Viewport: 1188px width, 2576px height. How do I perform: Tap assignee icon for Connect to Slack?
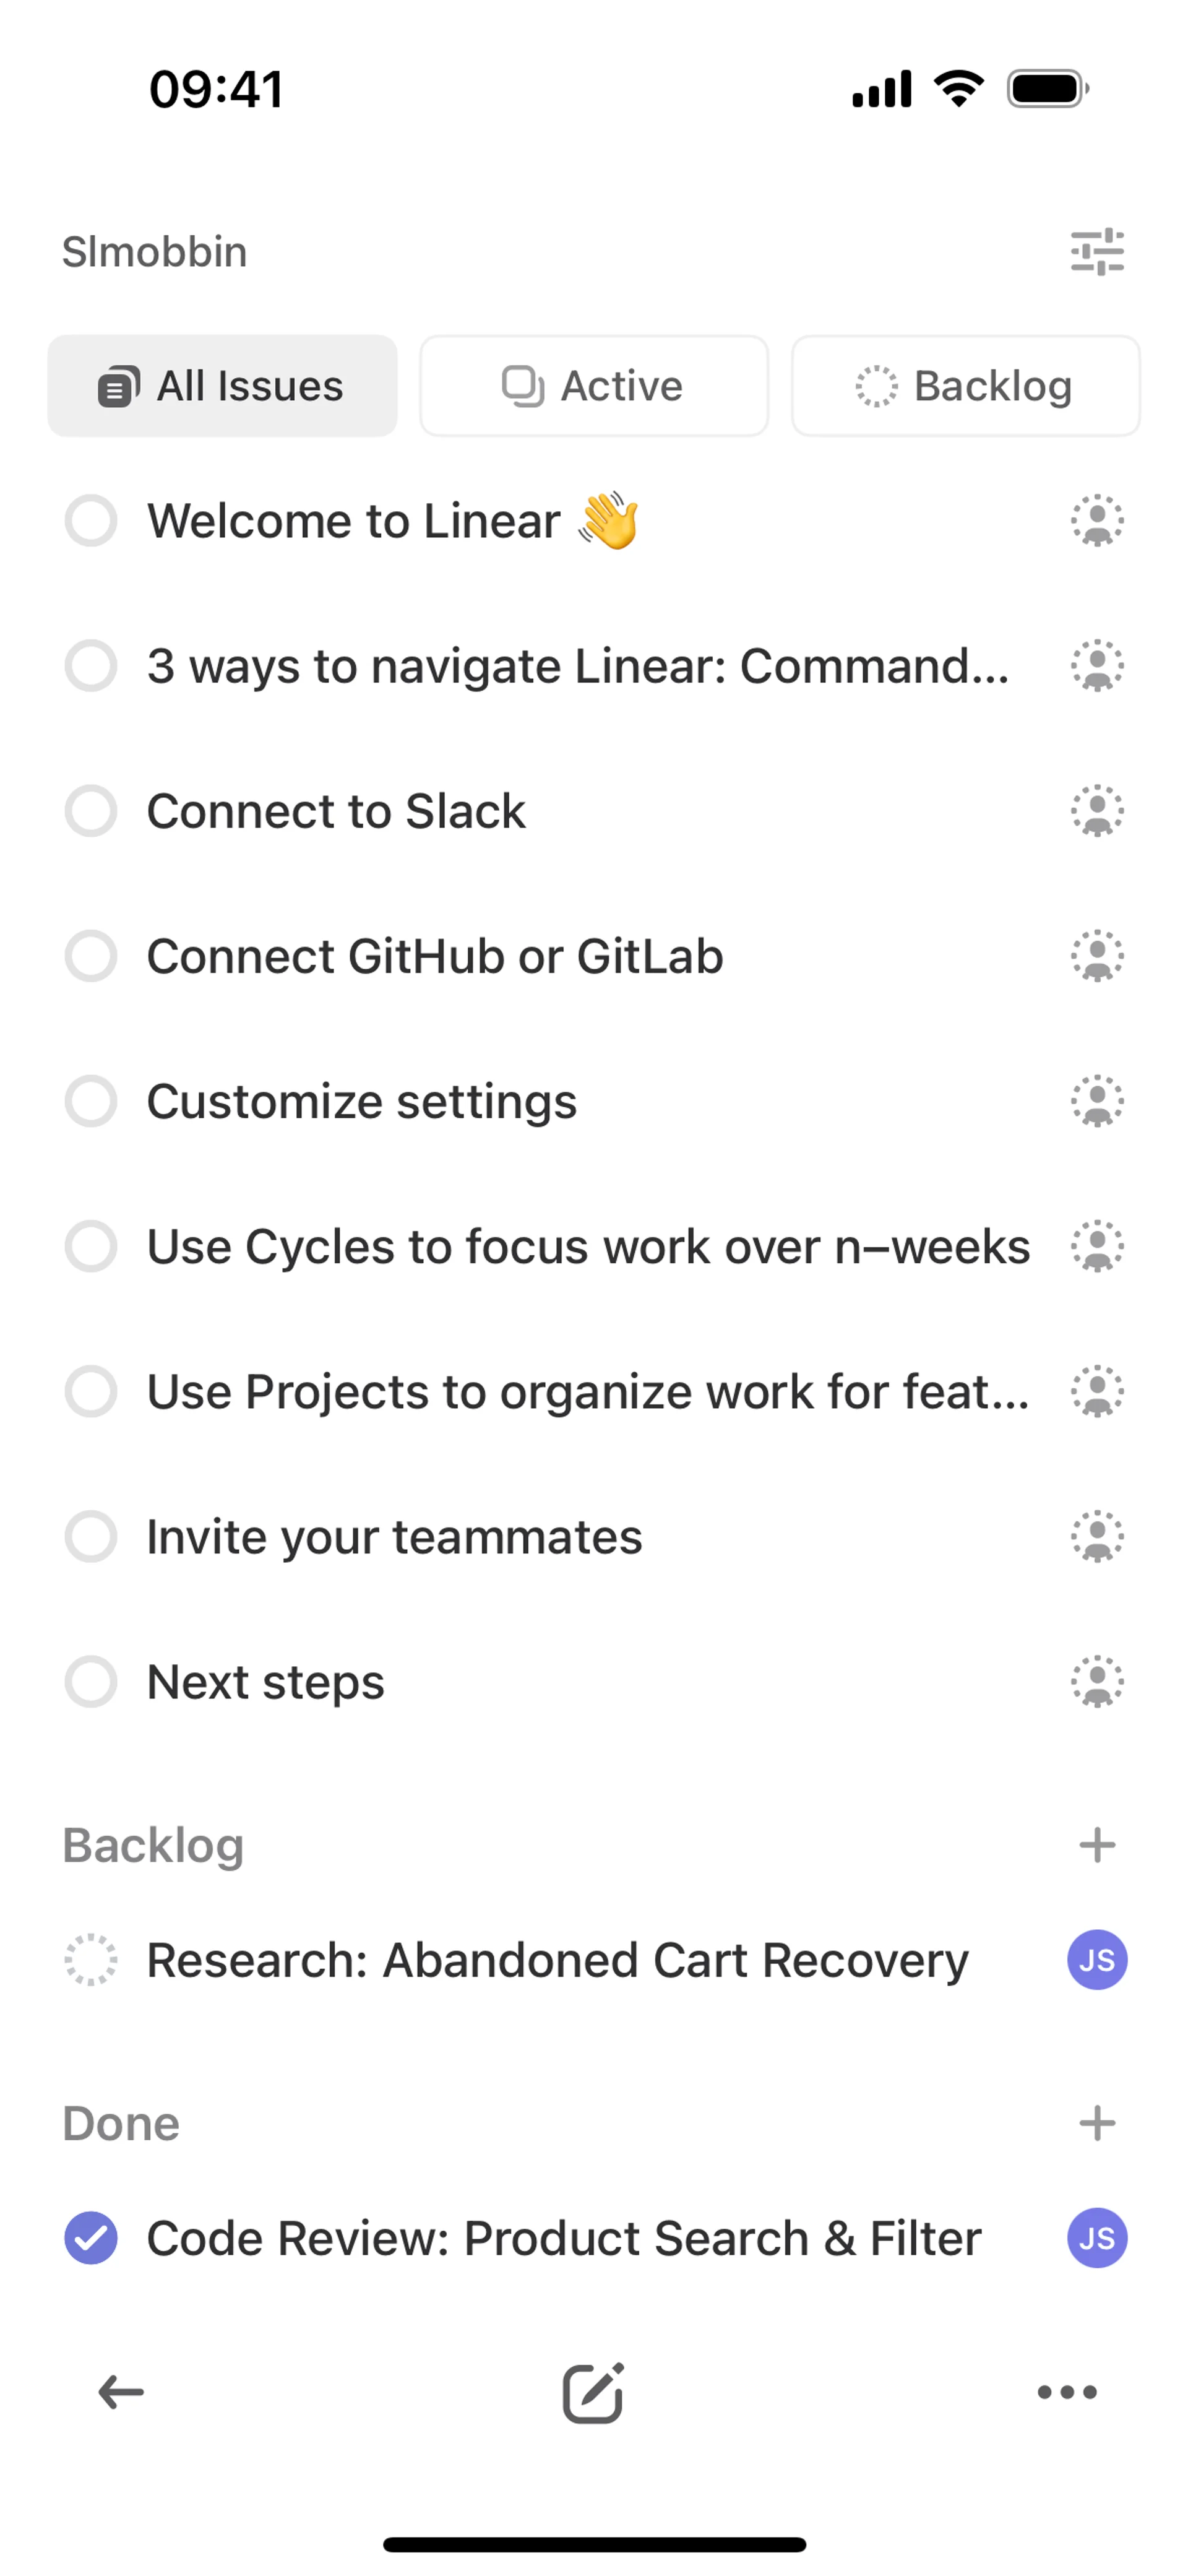point(1097,811)
